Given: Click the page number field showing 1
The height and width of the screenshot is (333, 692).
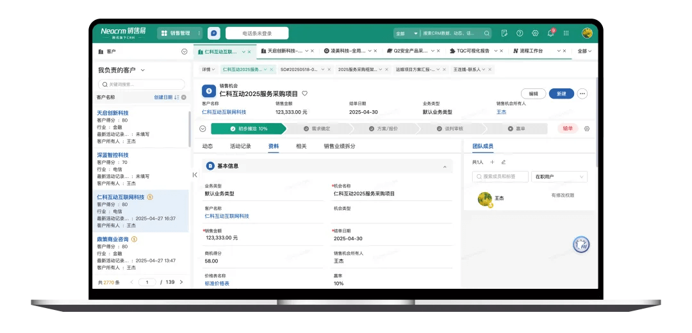Looking at the screenshot, I should click(147, 282).
